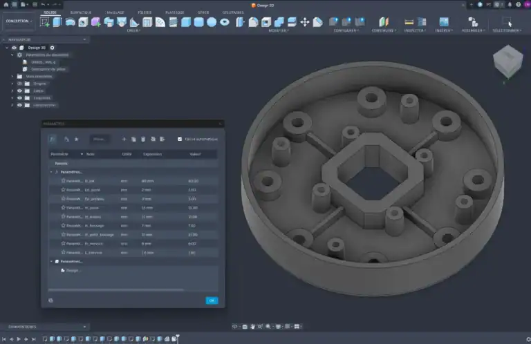Click the delete parameter trash icon
The width and height of the screenshot is (531, 344).
click(143, 139)
